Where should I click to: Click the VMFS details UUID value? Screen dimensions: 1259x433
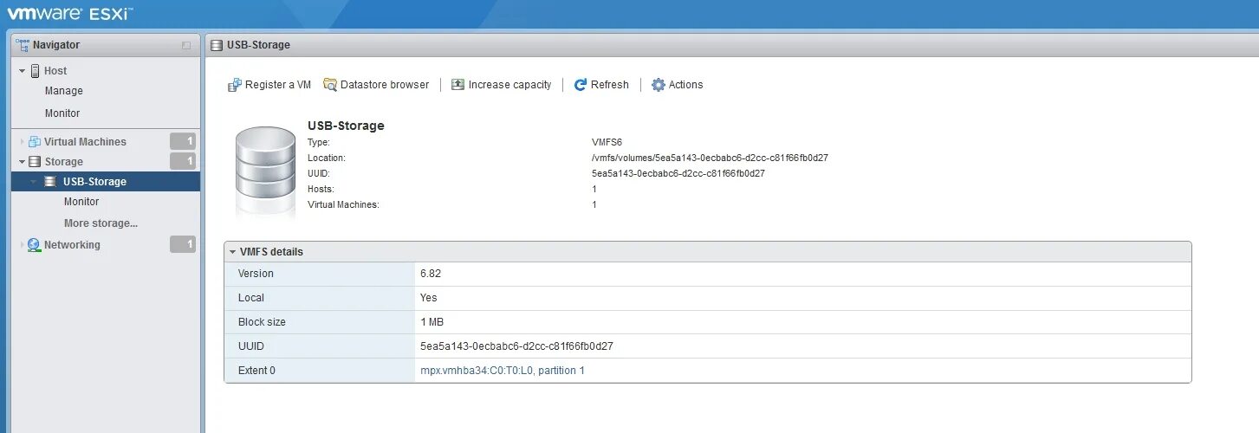516,346
